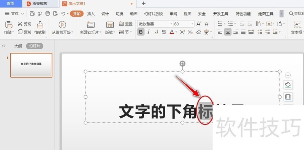Select 幻灯片 slides panel view
This screenshot has height=150, width=304.
point(35,46)
